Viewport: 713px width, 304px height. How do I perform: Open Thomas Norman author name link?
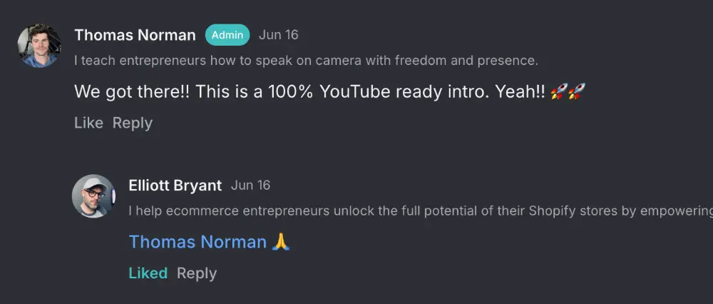(x=135, y=35)
